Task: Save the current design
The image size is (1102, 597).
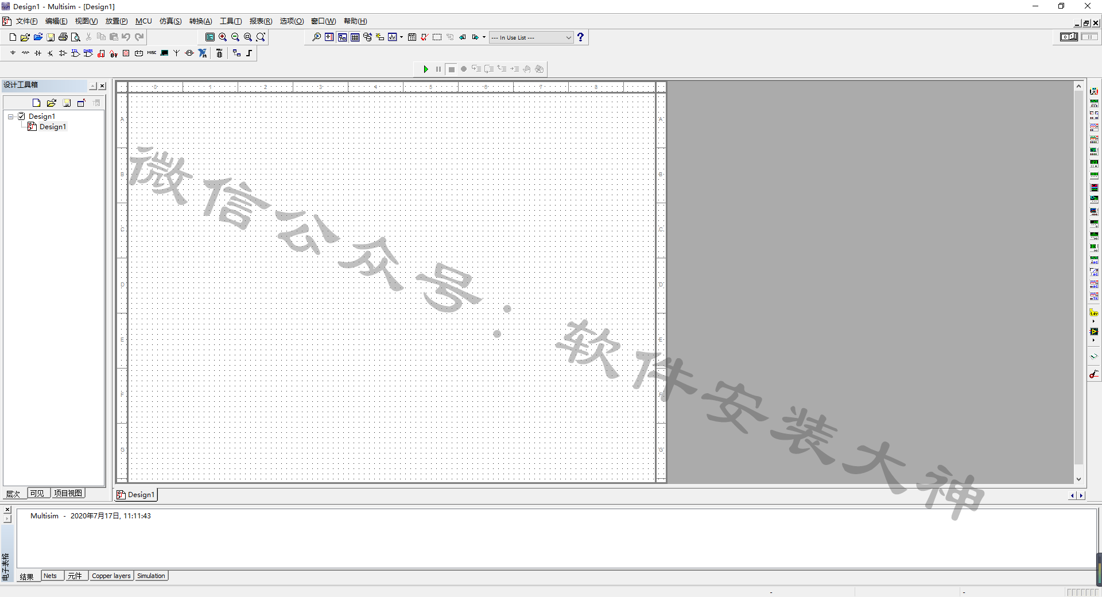Action: (x=51, y=37)
